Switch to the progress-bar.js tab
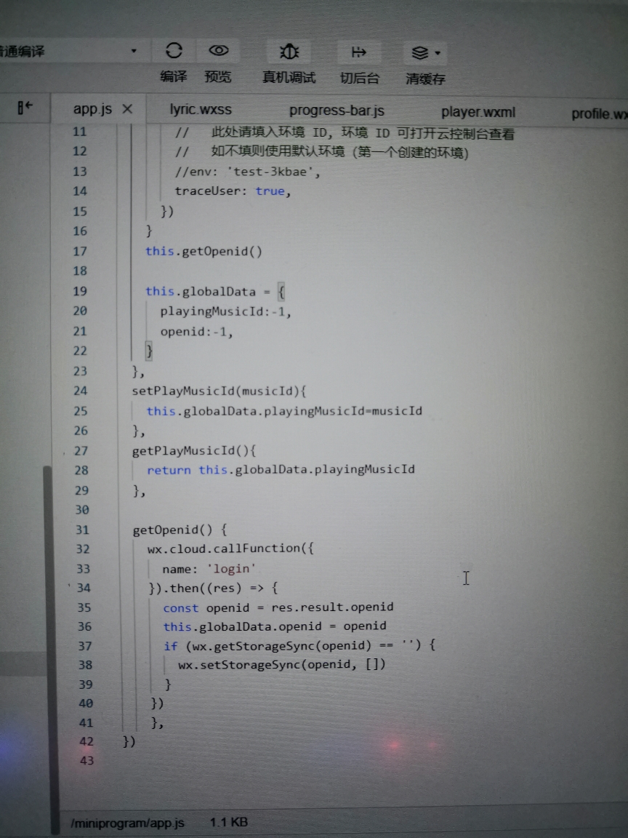This screenshot has height=838, width=628. click(x=337, y=111)
